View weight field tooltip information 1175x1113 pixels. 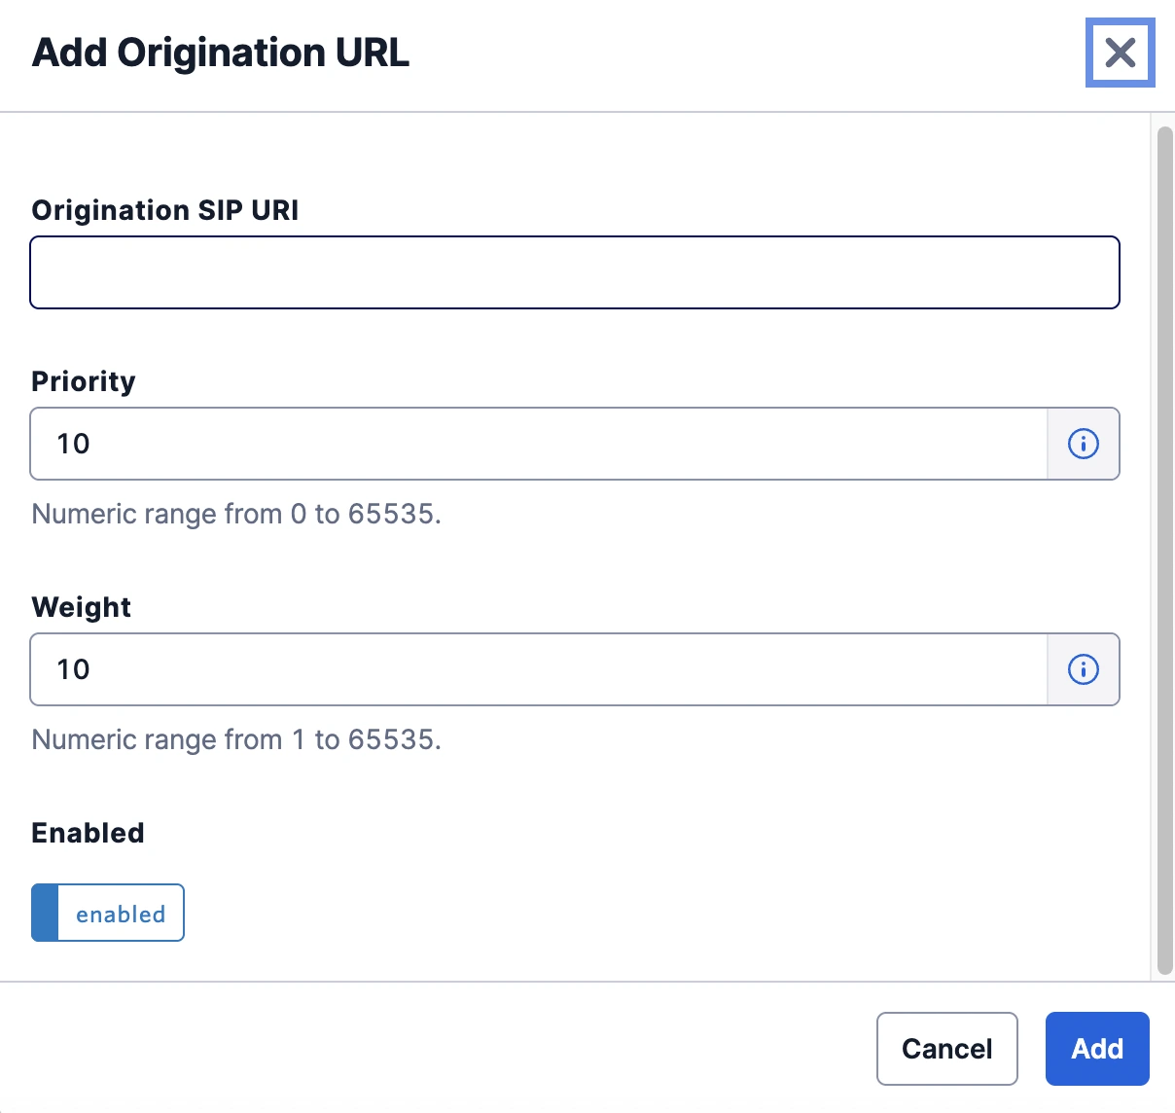[1083, 669]
